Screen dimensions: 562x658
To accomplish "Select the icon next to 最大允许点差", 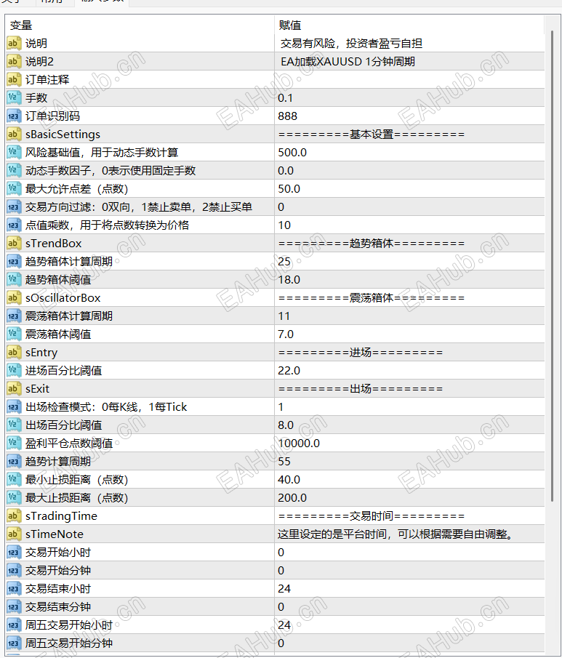I will (13, 189).
